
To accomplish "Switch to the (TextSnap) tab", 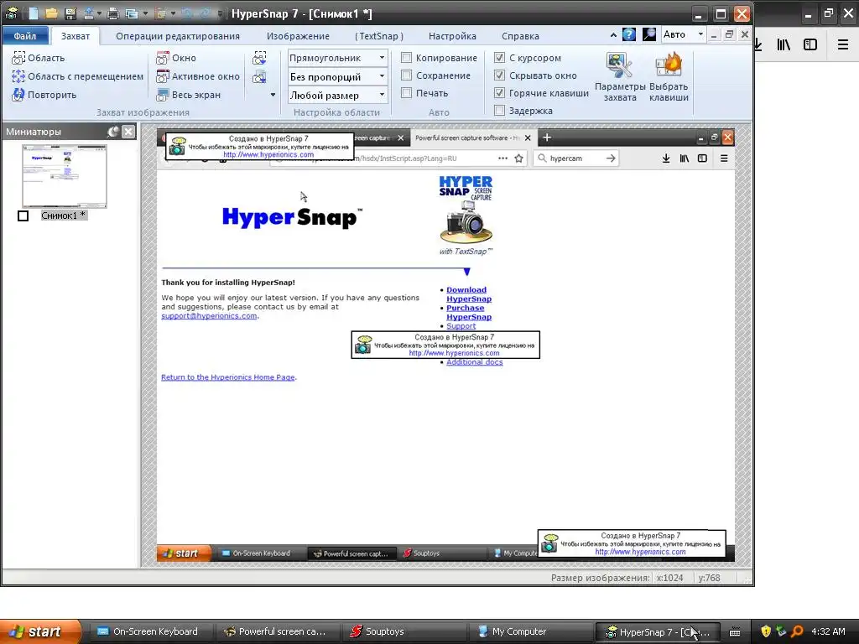I will [379, 35].
